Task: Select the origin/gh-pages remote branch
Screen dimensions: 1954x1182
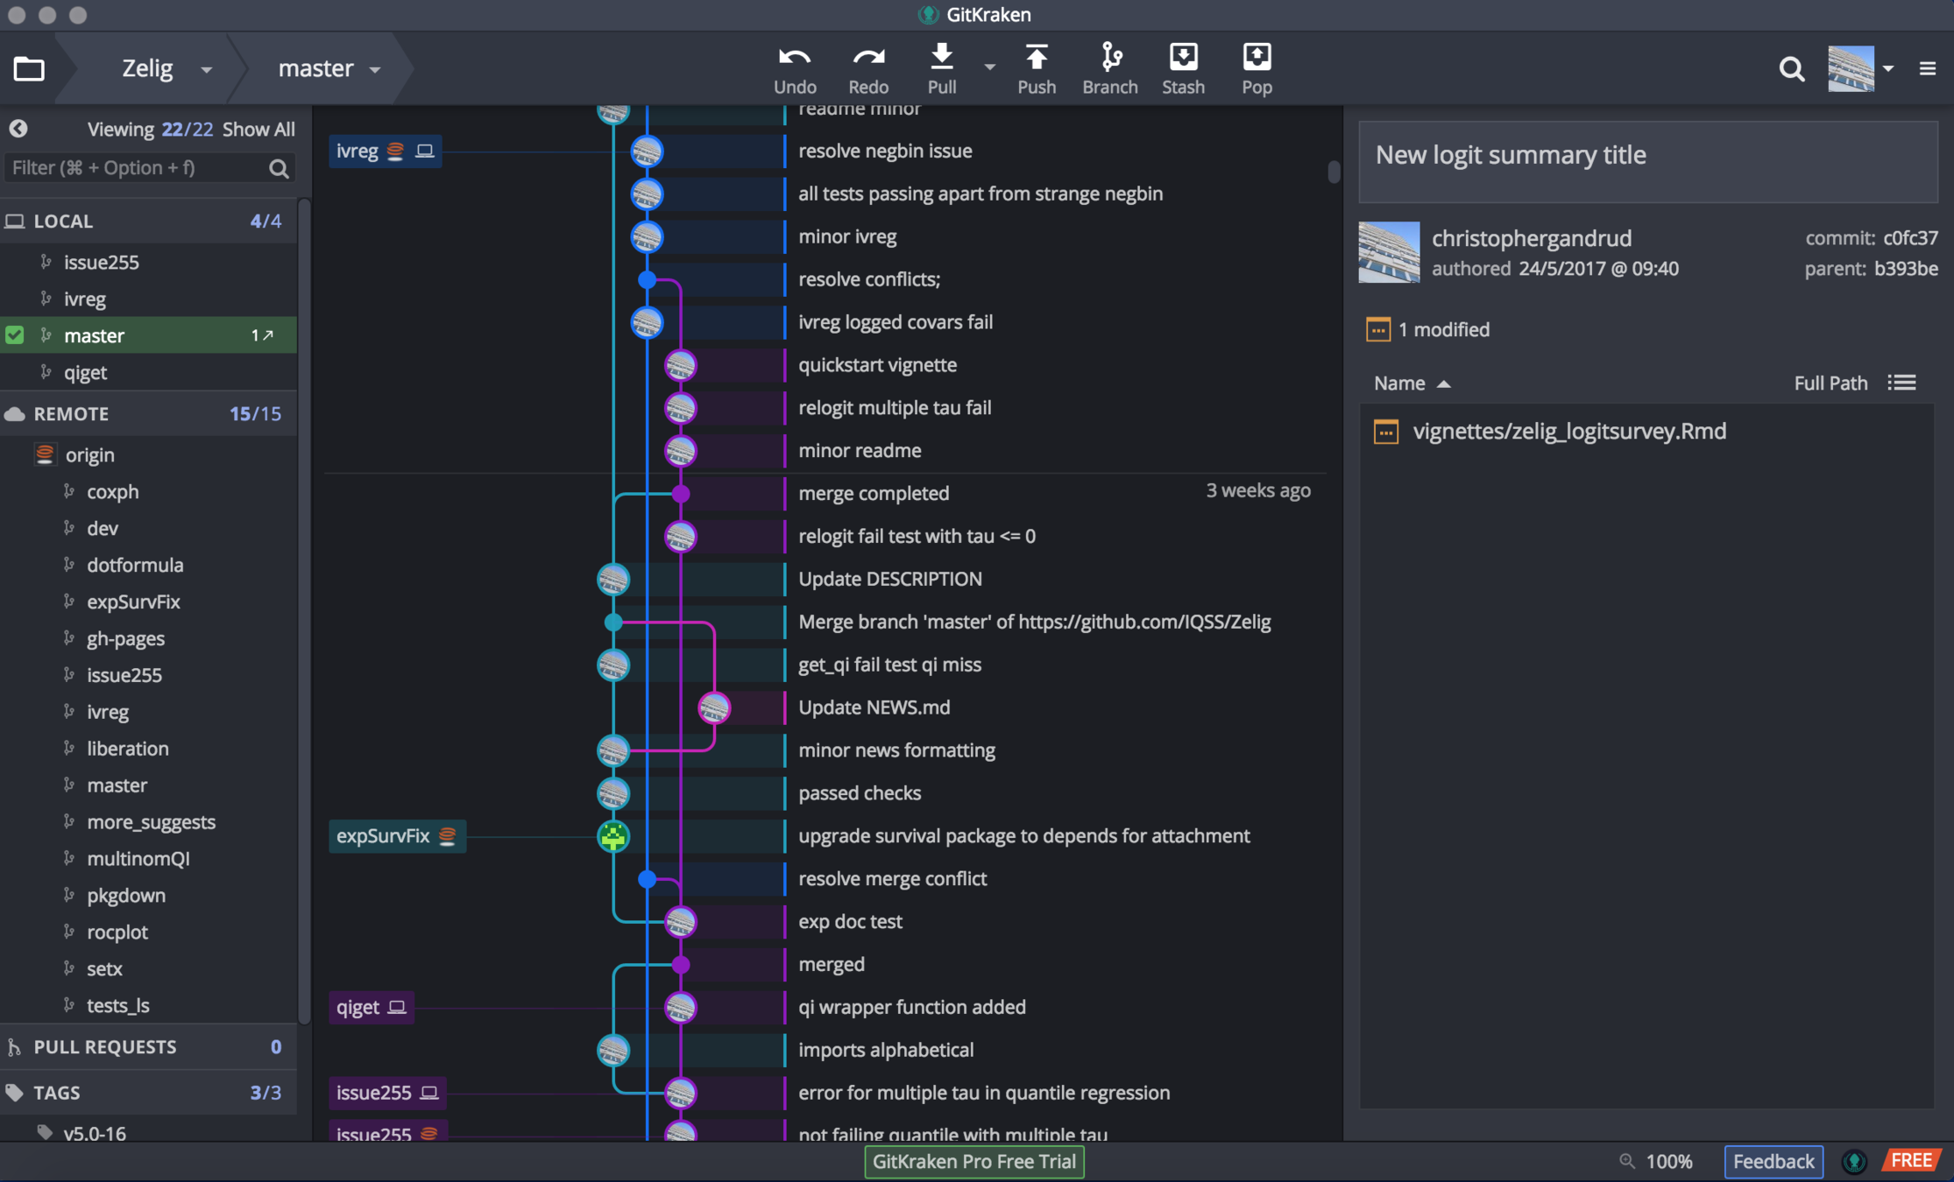Action: [x=125, y=638]
